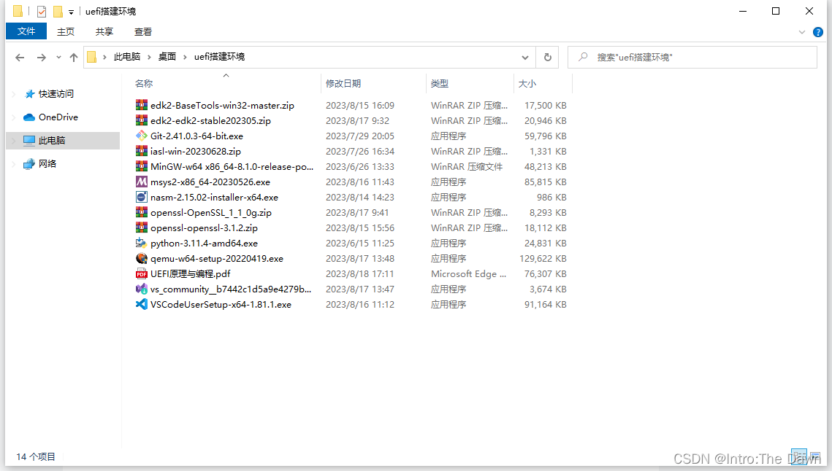Go forward with the right arrow

[x=42, y=57]
